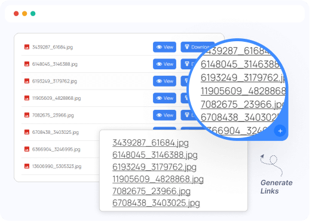328x221 pixels.
Task: Click the image icon beside 6193249_3179762.jpg
Action: [x=27, y=81]
